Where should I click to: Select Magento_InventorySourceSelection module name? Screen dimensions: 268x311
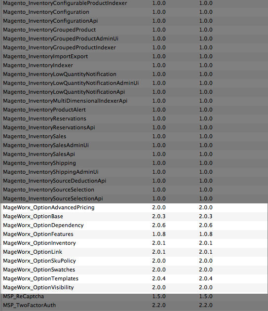(48, 190)
